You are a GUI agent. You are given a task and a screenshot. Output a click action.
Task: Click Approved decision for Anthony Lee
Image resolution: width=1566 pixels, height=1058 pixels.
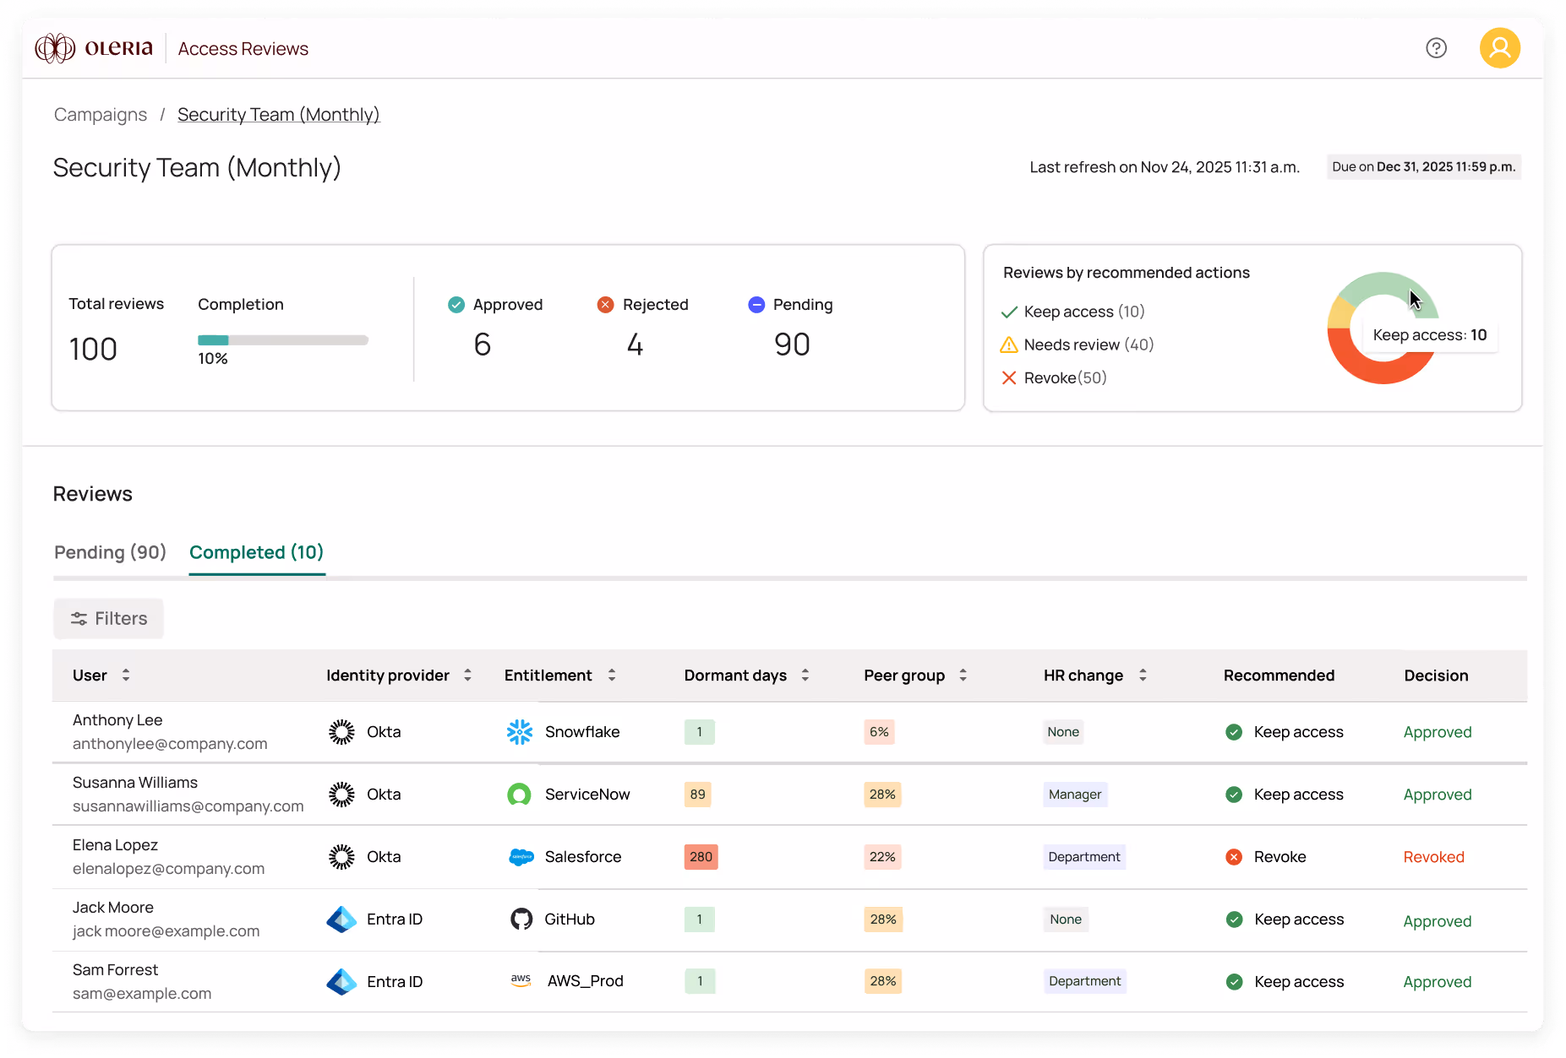(1438, 732)
